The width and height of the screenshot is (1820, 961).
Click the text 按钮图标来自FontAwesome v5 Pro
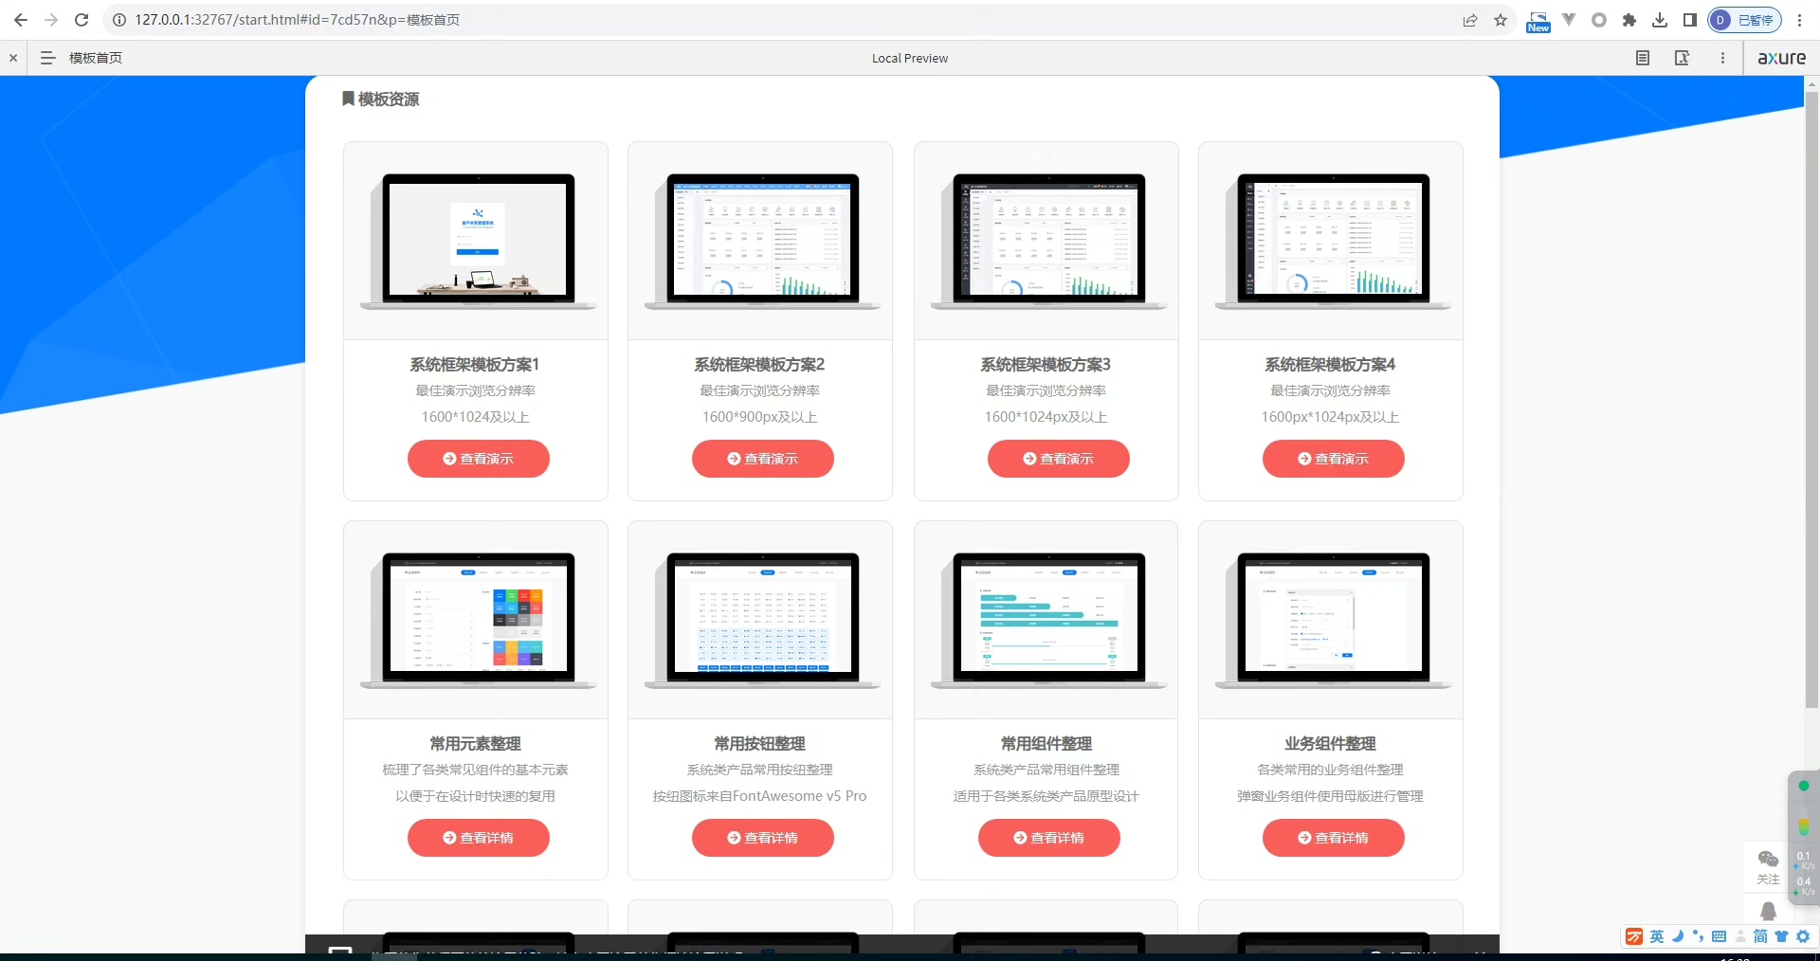point(759,796)
